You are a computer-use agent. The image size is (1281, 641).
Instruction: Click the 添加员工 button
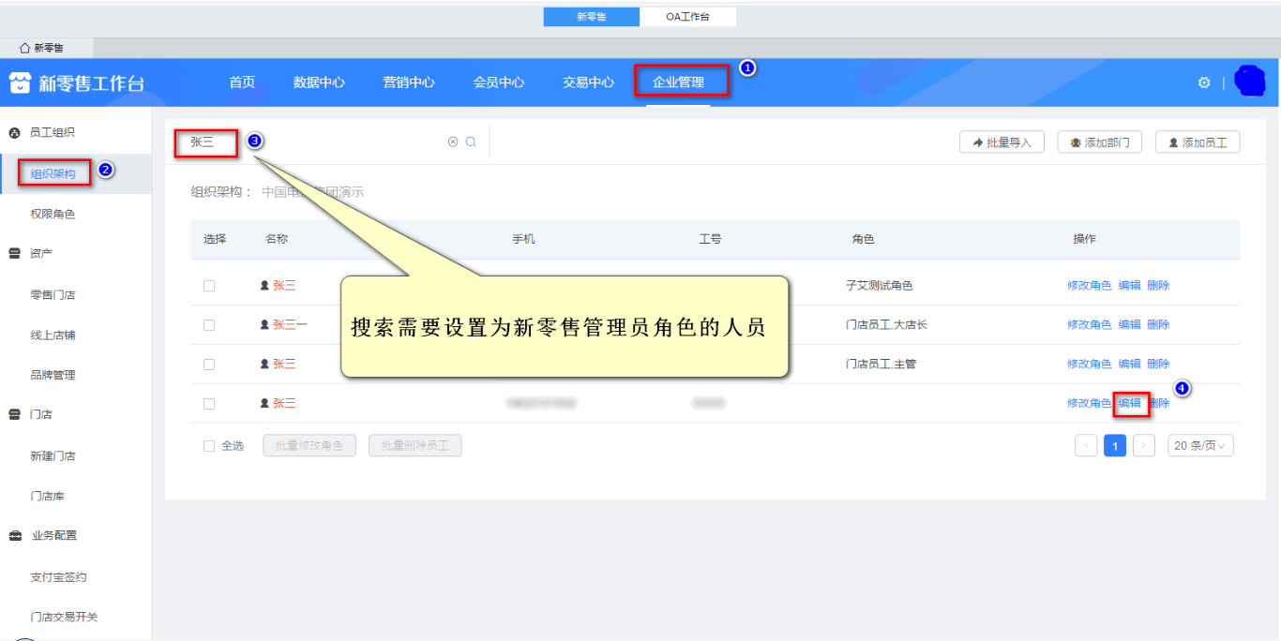(1198, 142)
